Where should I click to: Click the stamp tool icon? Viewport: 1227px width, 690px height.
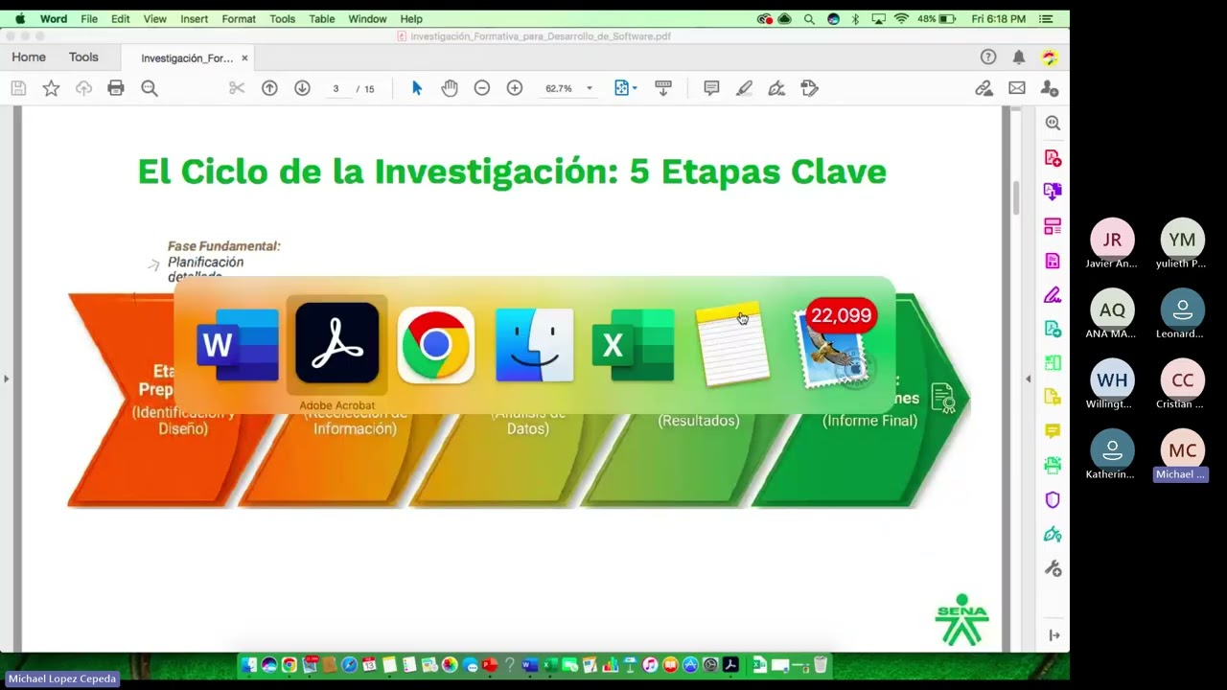click(x=810, y=88)
